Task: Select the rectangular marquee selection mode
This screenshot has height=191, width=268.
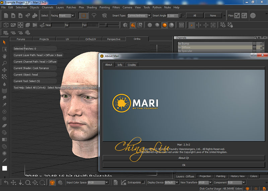Action: [83, 15]
